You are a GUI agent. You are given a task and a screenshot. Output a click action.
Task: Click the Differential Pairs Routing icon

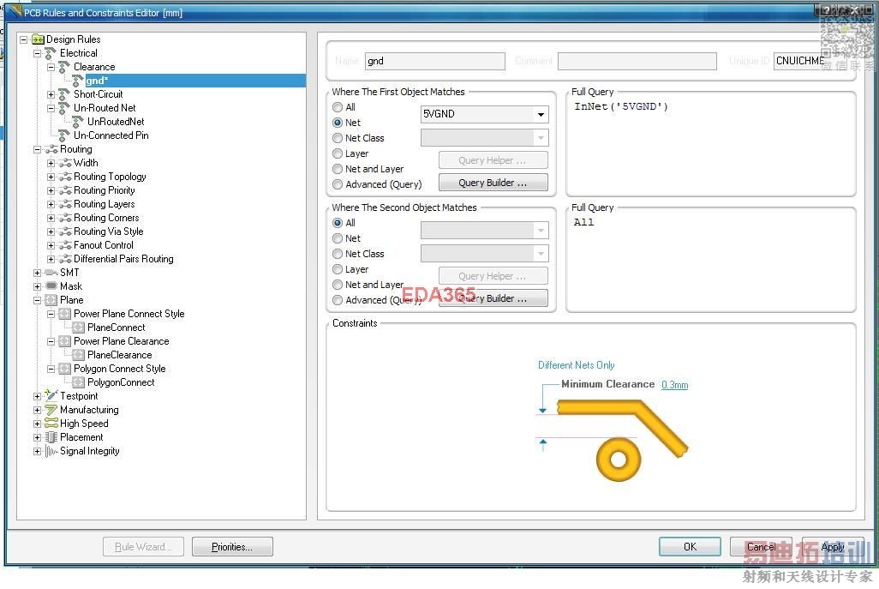[65, 259]
